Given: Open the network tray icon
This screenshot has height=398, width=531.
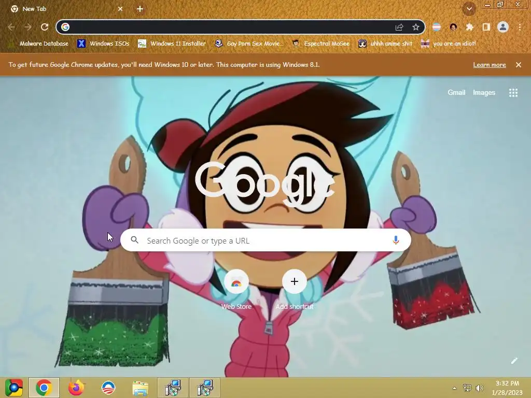Looking at the screenshot, I should click(x=467, y=388).
